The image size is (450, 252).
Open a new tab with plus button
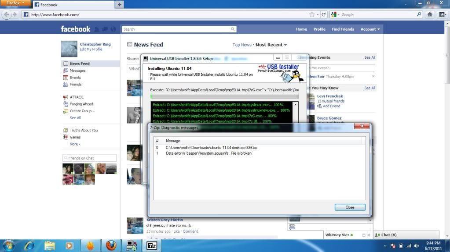[119, 4]
